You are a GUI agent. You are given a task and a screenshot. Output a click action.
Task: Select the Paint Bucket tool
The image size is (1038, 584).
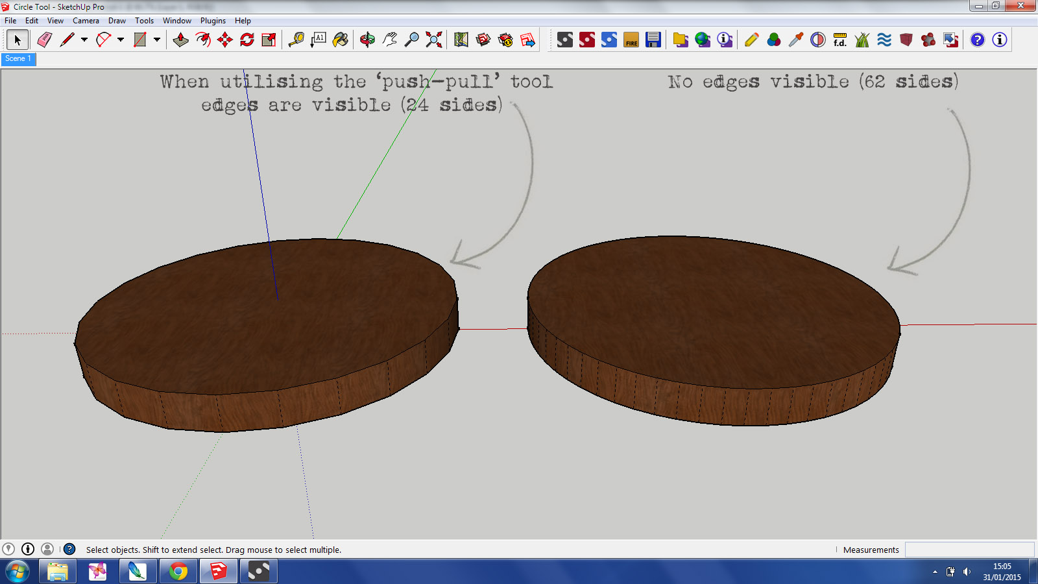coord(341,40)
